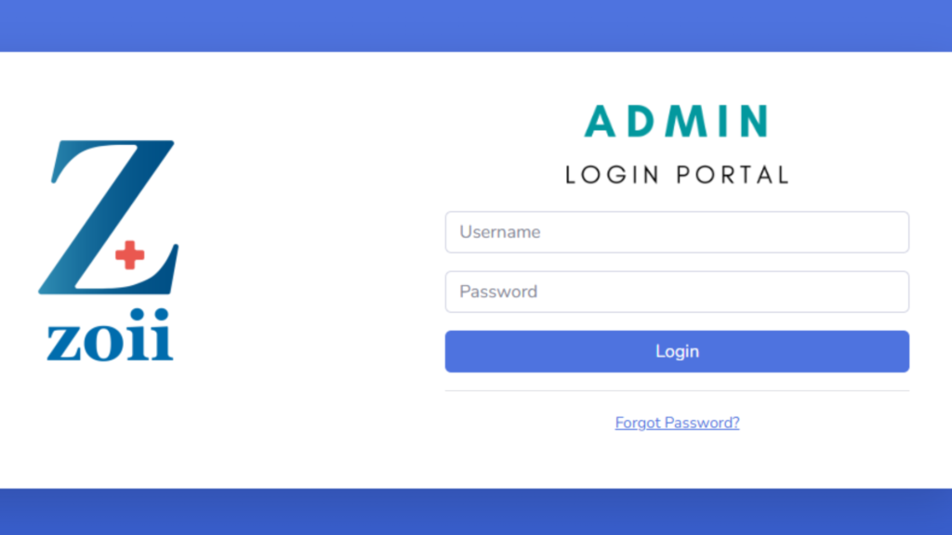Click the Username input field

pos(677,232)
